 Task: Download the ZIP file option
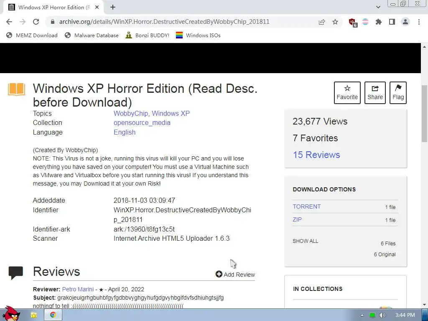click(x=297, y=219)
